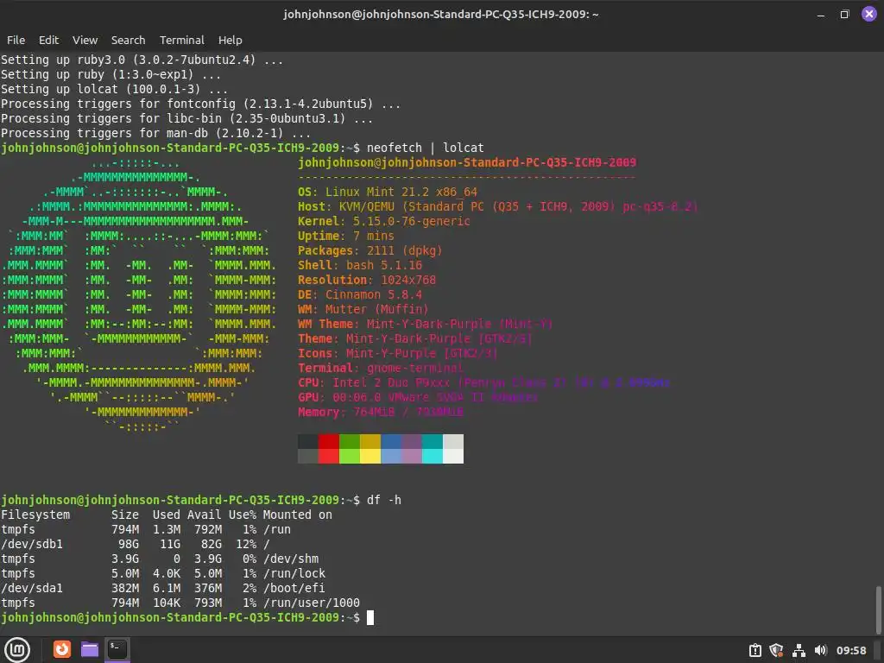Click the light blue swatch in the bottom row
Viewport: 884px width, 663px height.
[x=391, y=456]
